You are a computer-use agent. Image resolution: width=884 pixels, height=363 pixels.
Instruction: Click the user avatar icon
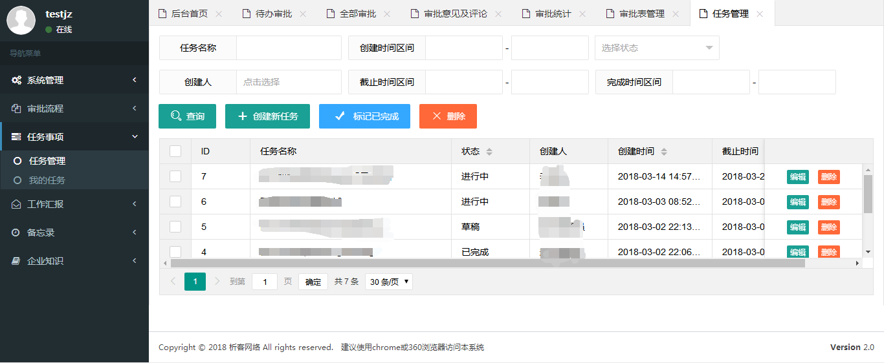21,21
